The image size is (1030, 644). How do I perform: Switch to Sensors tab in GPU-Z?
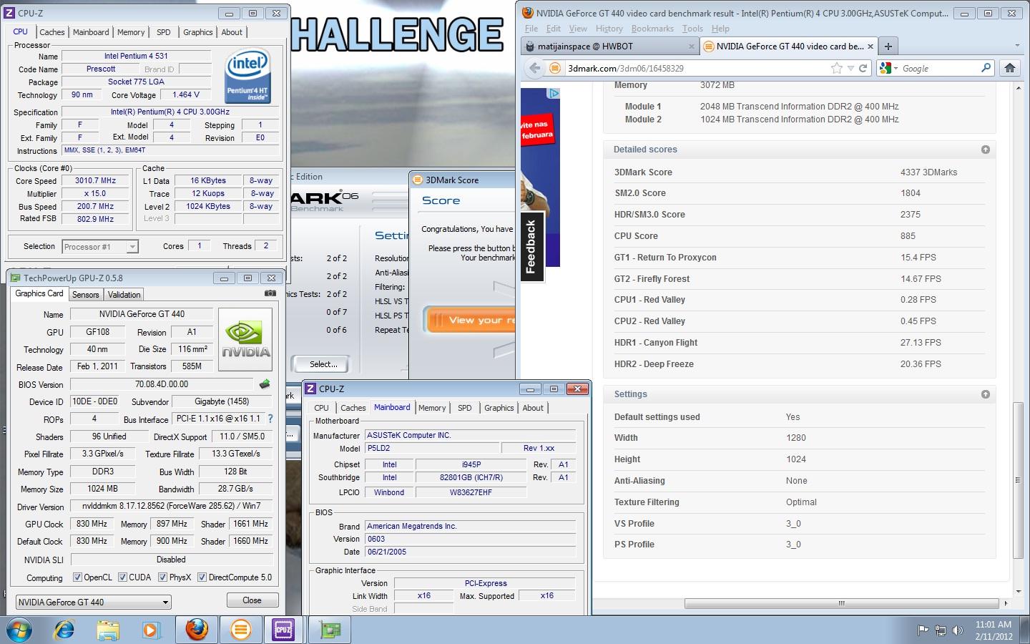[x=86, y=295]
